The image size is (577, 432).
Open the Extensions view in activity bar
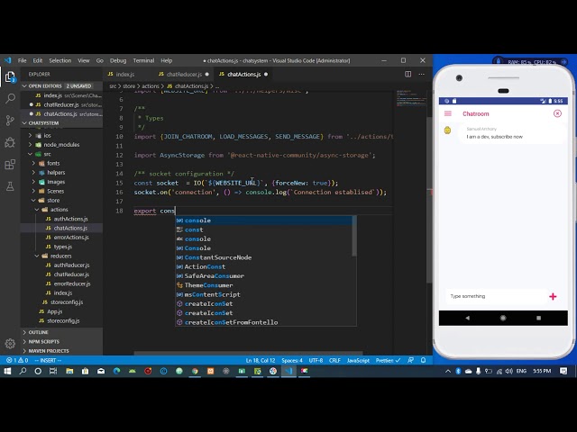coord(10,164)
